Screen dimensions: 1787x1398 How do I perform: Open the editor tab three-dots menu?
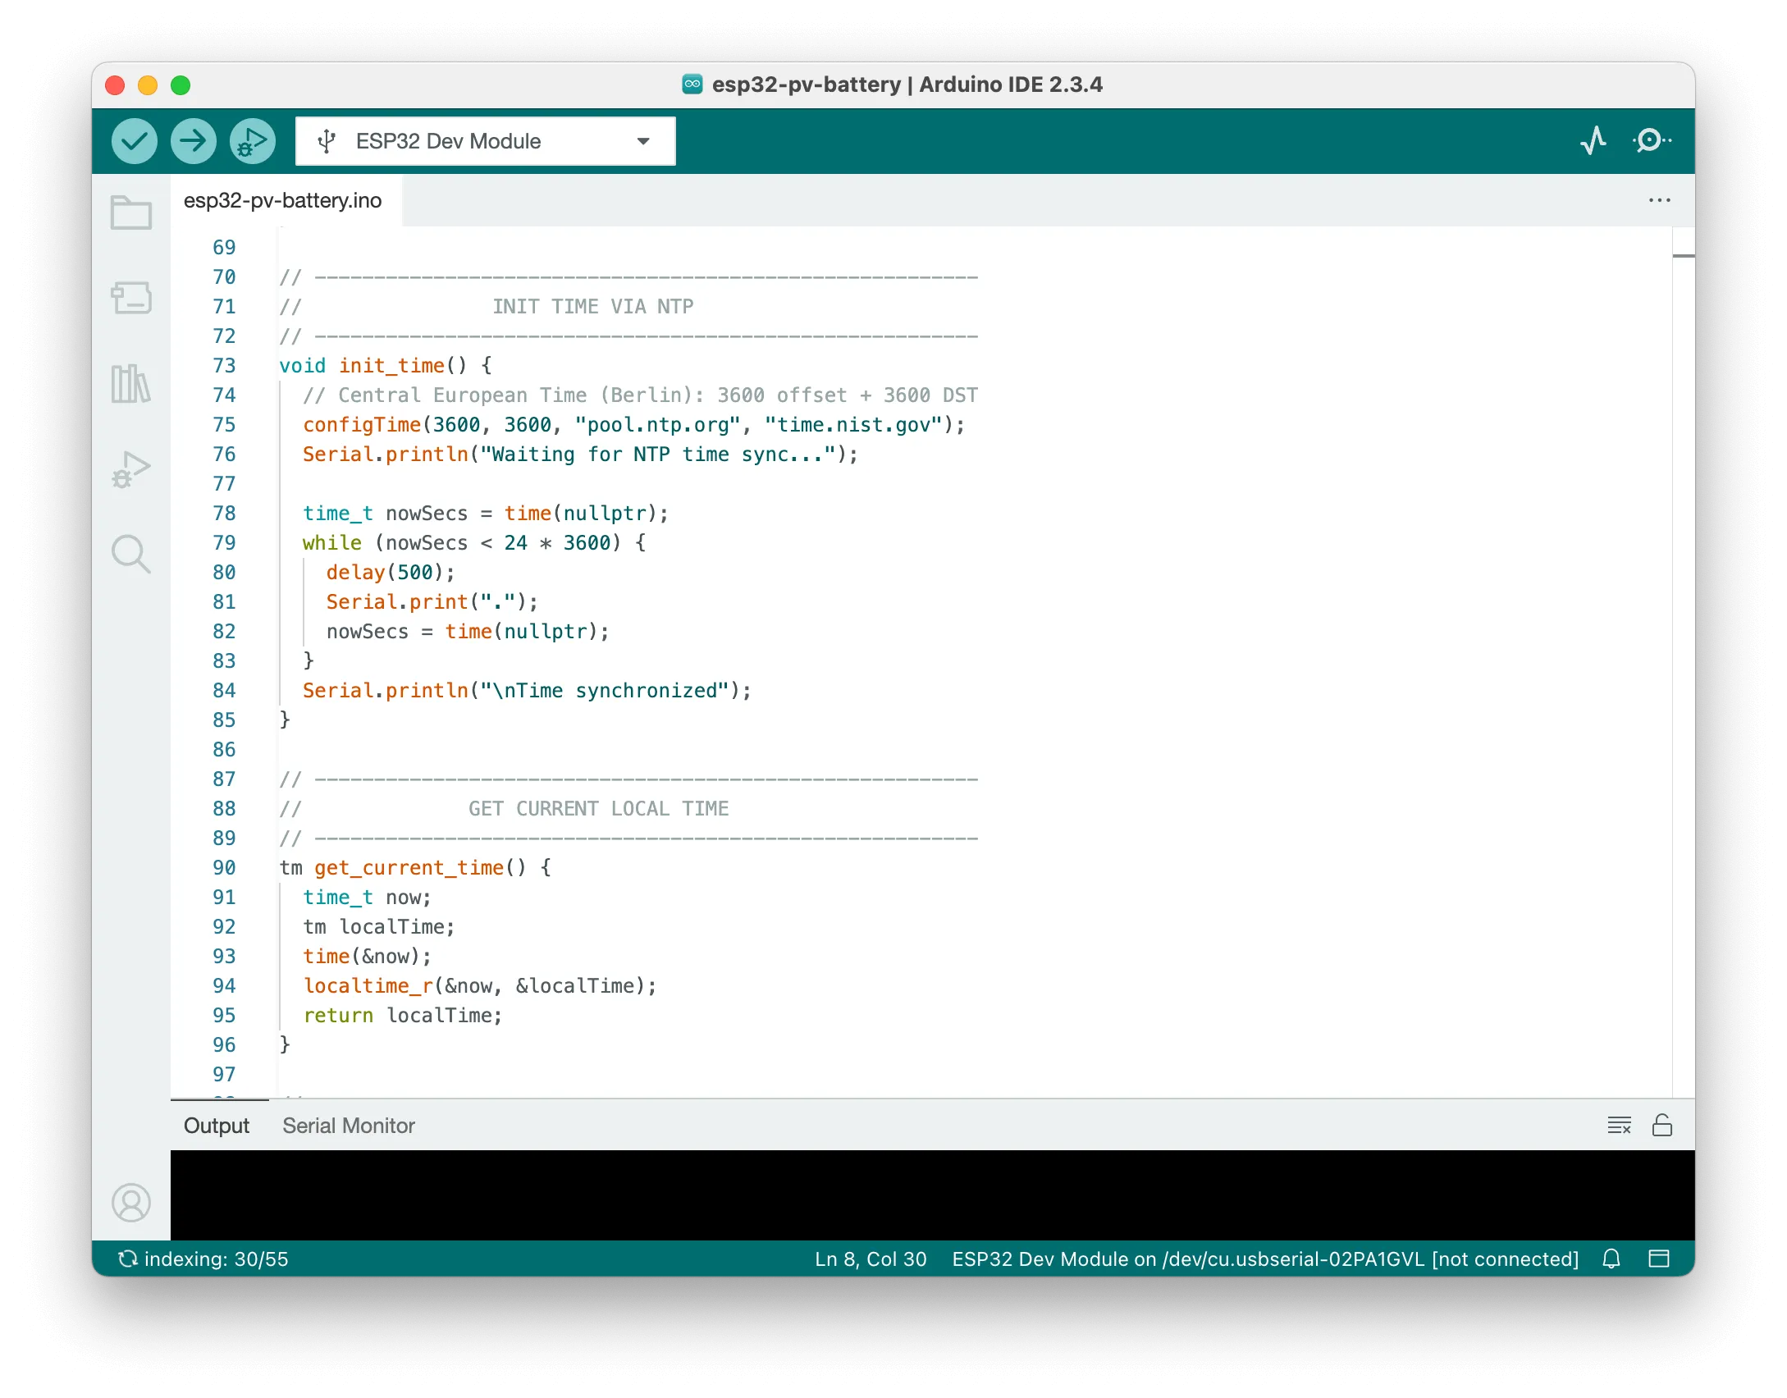(x=1659, y=200)
